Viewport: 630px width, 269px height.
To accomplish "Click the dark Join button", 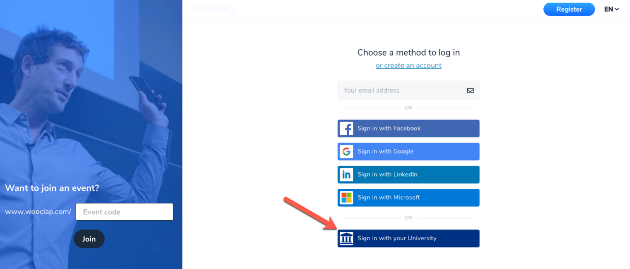I will pos(89,239).
